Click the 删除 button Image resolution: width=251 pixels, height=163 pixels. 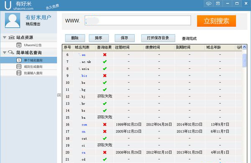click(75, 38)
